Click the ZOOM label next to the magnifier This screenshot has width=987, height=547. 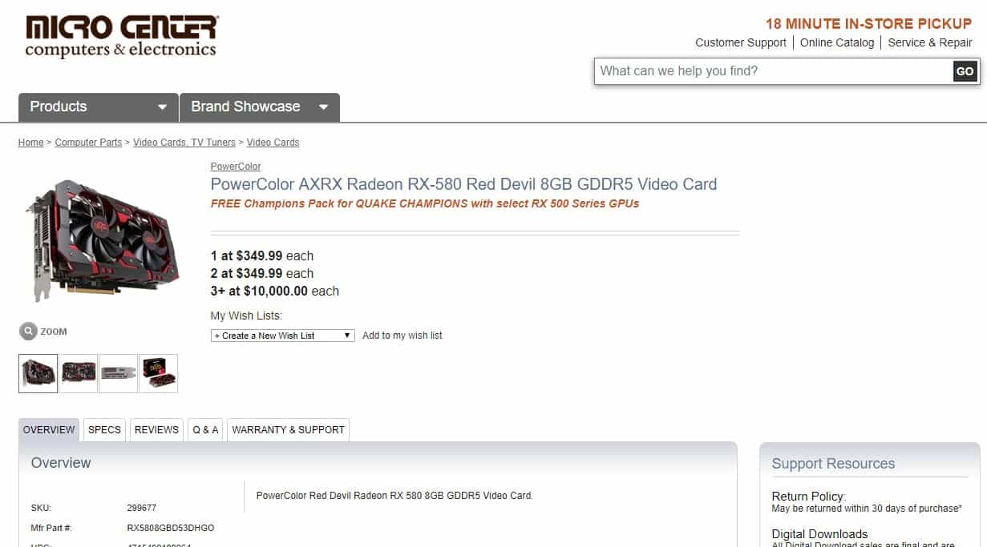point(54,332)
